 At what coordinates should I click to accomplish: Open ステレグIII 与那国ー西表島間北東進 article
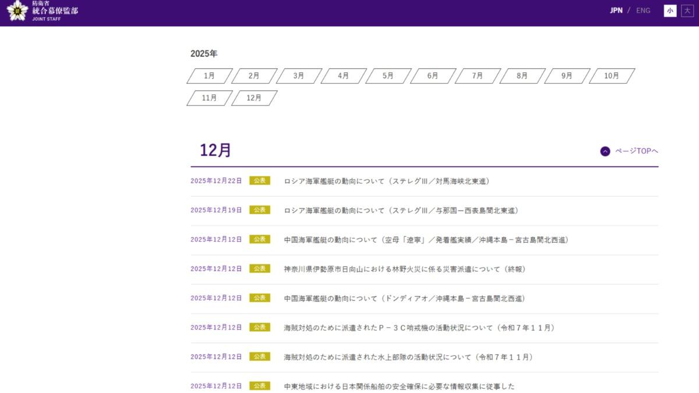pos(401,210)
